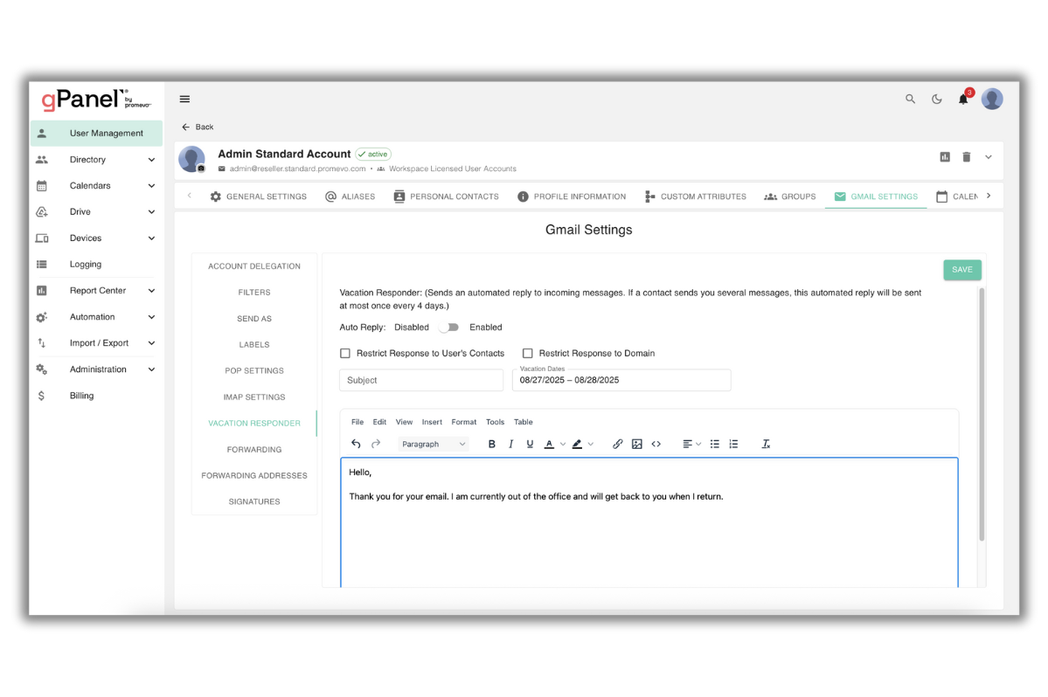Open IMAP Settings section
Image resolution: width=1048 pixels, height=697 pixels.
[254, 397]
